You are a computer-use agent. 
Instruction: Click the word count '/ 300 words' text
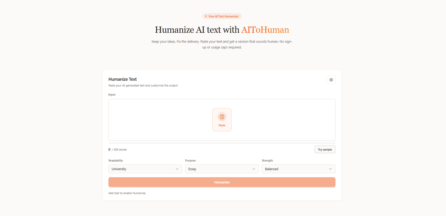[x=119, y=149]
